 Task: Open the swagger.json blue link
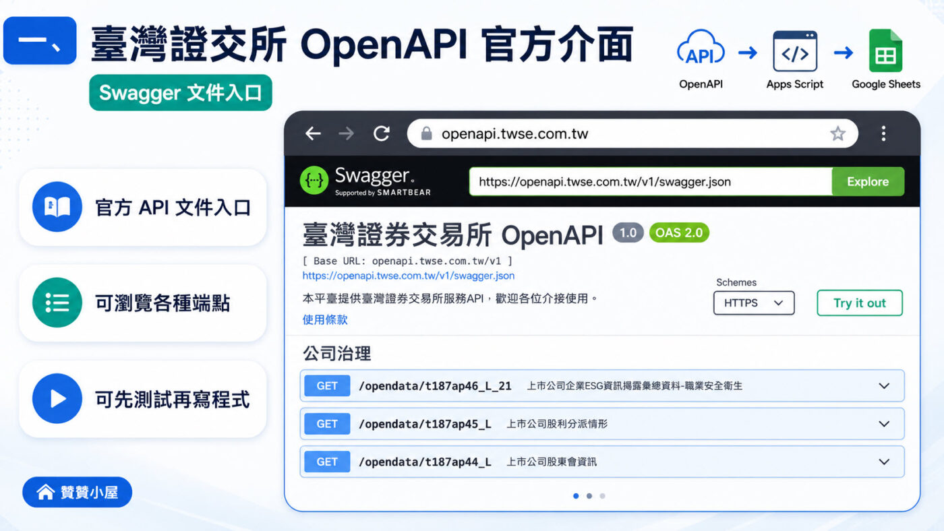[x=409, y=276]
